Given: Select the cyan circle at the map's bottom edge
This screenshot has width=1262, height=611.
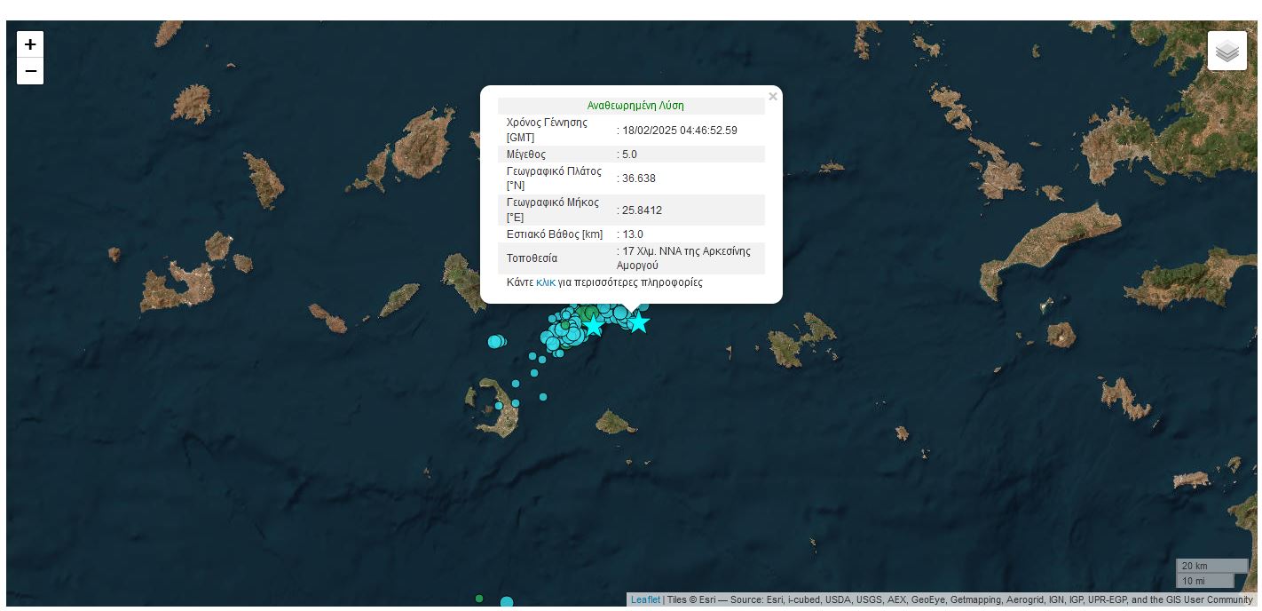Looking at the screenshot, I should 507,603.
